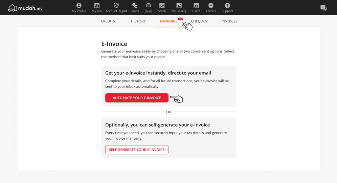Go to the Users page
This screenshot has width=337, height=183.
tap(196, 7)
